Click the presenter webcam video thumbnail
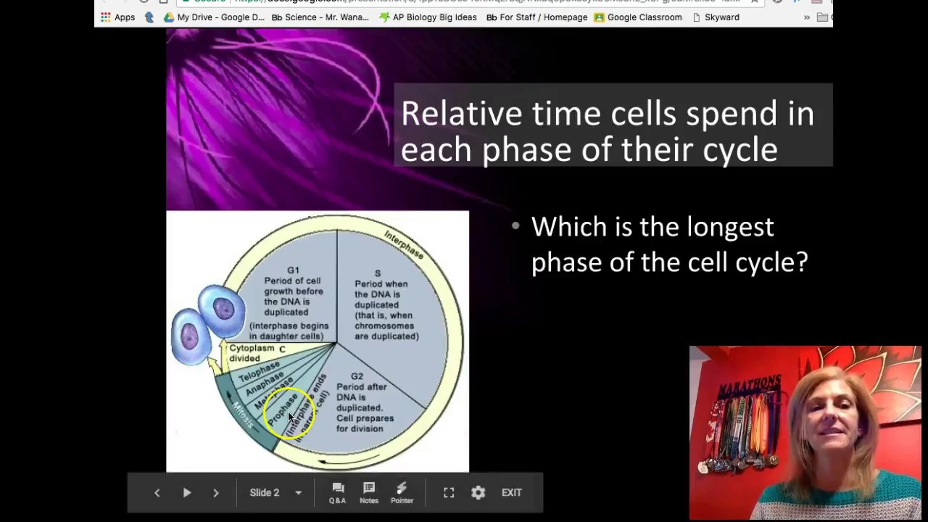Image resolution: width=928 pixels, height=522 pixels. (x=805, y=433)
